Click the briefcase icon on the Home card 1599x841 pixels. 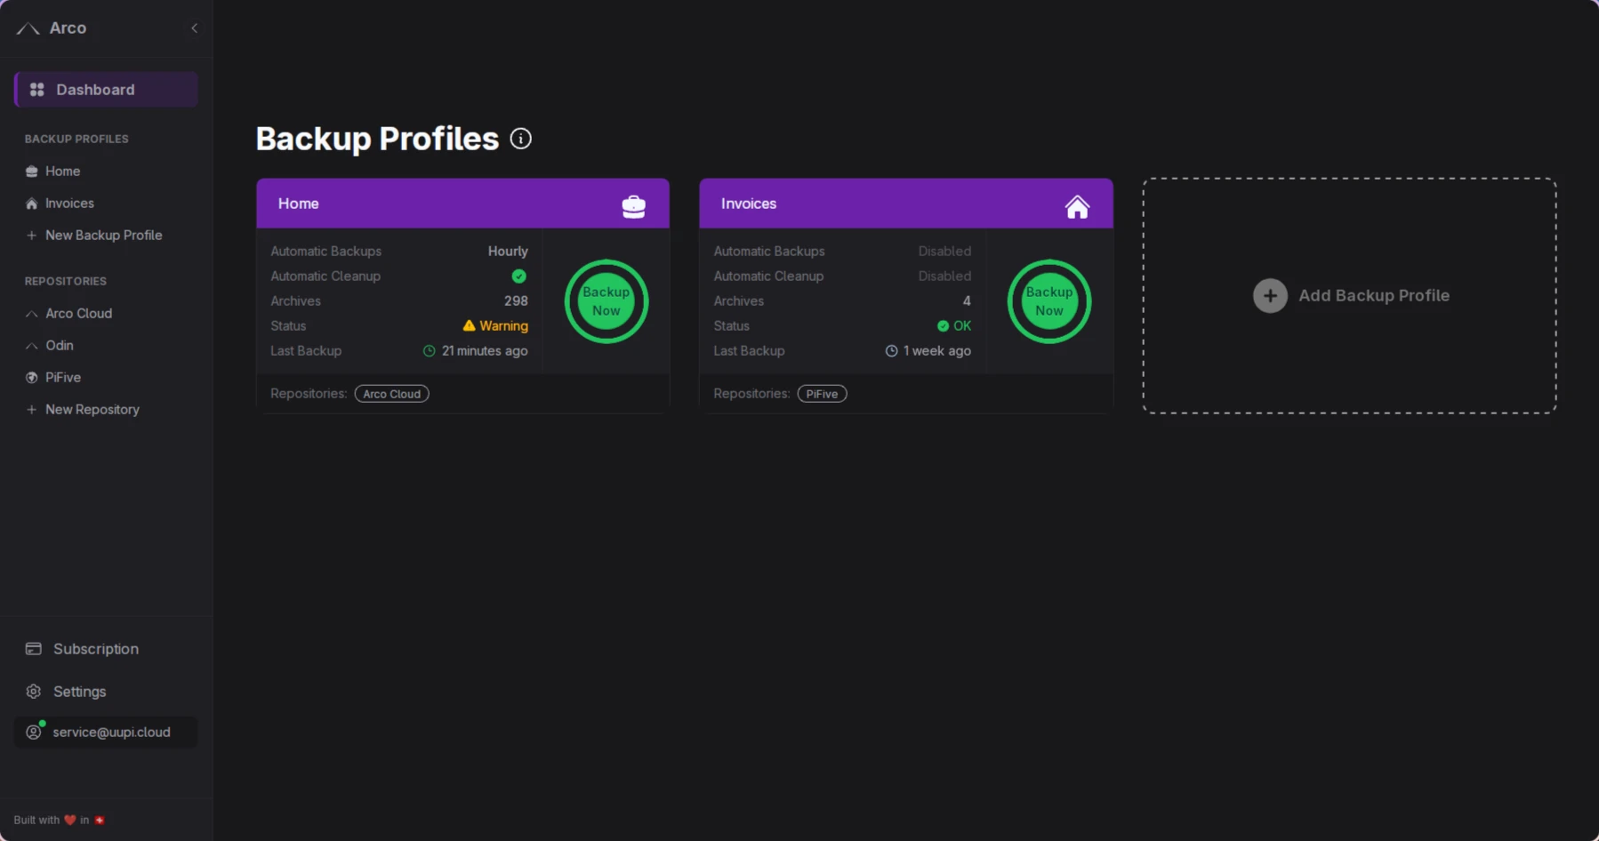tap(632, 205)
